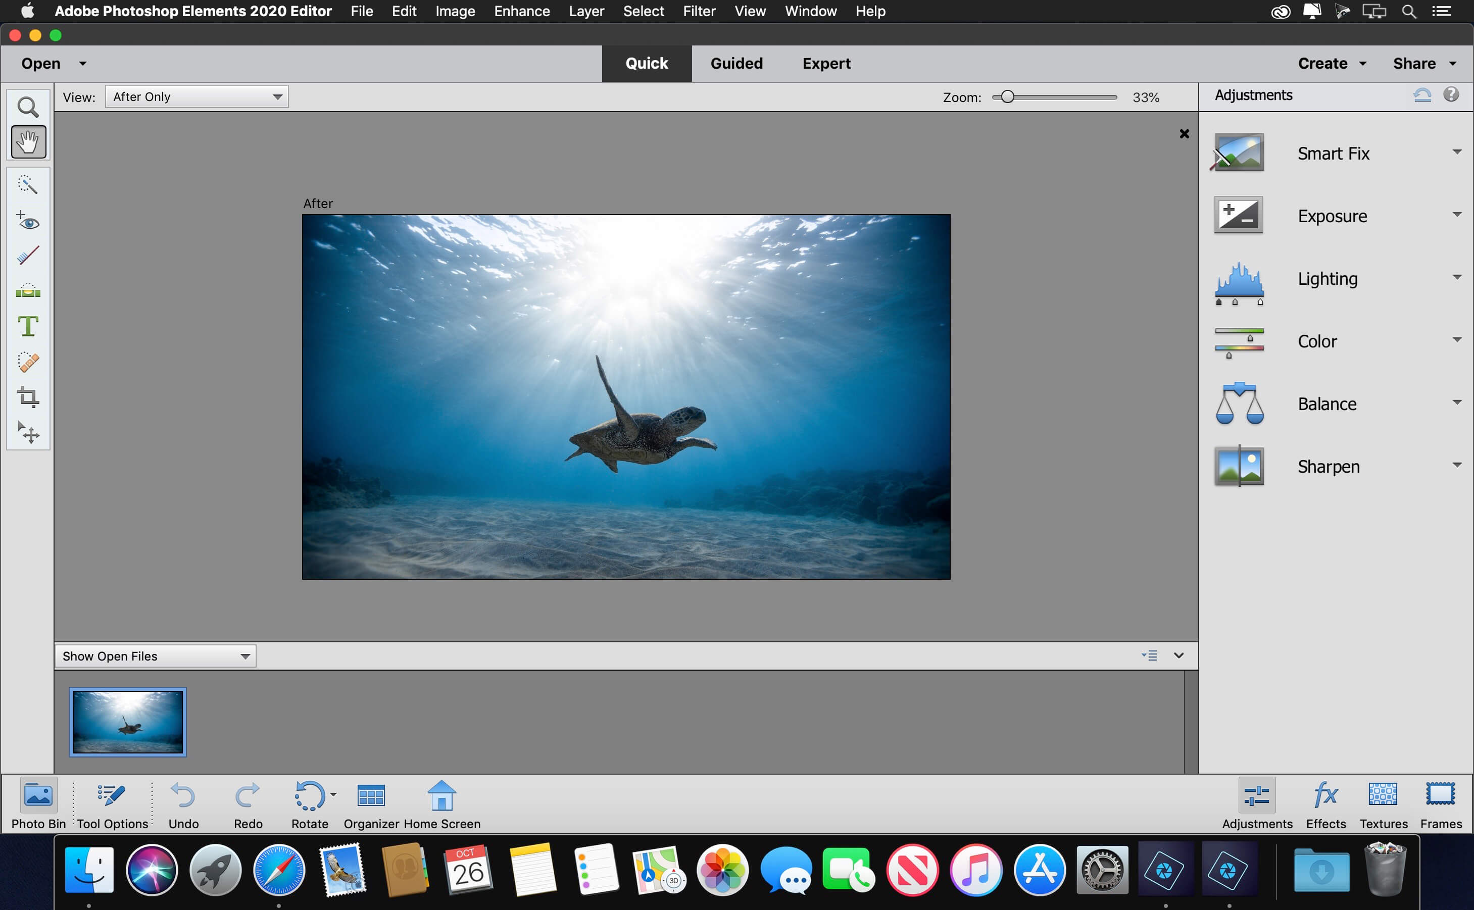The image size is (1474, 910).
Task: Switch to the Expert editing mode
Action: (x=826, y=62)
